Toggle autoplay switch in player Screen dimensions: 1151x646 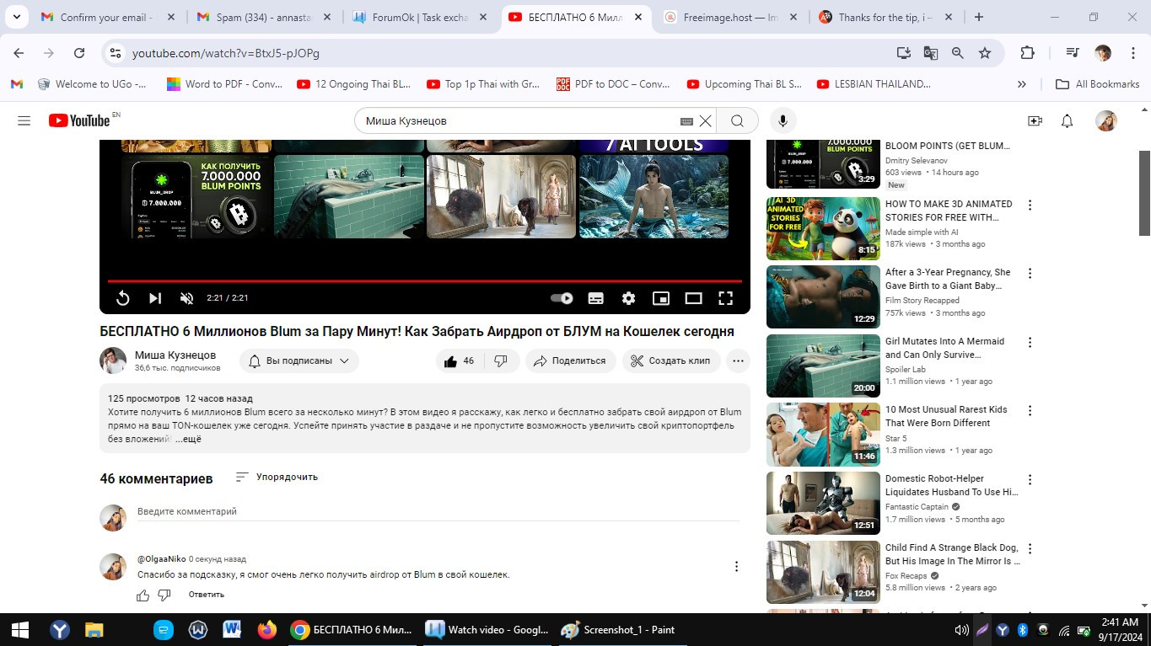(562, 298)
